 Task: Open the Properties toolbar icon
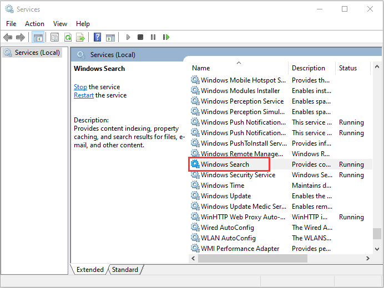coord(54,38)
